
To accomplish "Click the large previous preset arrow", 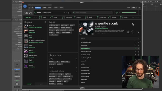I will pos(133,32).
